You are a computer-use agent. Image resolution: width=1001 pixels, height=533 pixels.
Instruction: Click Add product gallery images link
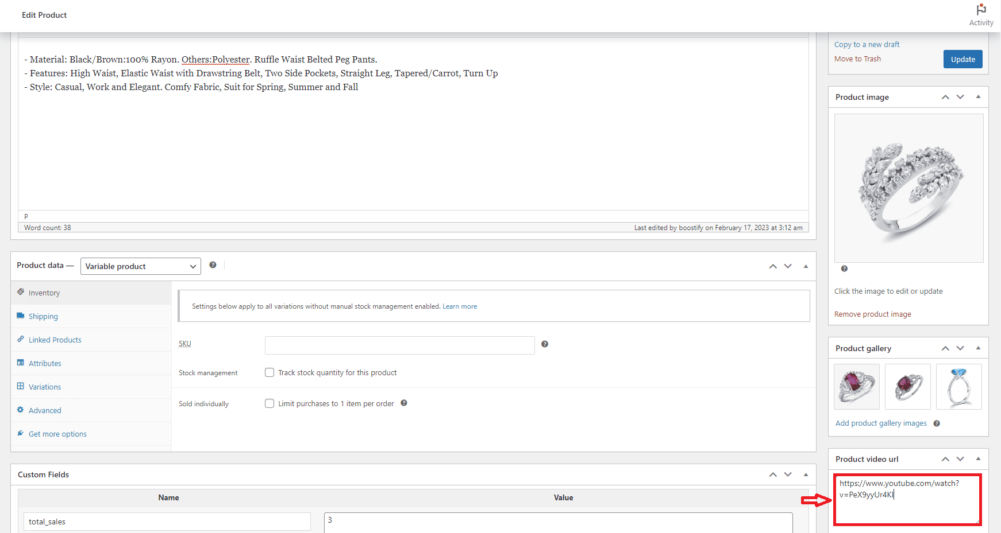coord(881,423)
